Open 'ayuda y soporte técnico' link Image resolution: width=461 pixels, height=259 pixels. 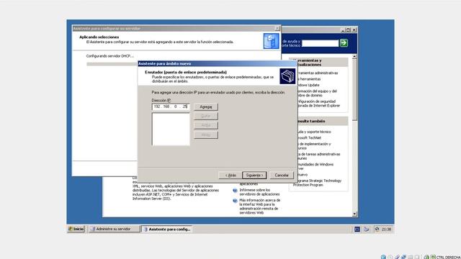pos(313,132)
